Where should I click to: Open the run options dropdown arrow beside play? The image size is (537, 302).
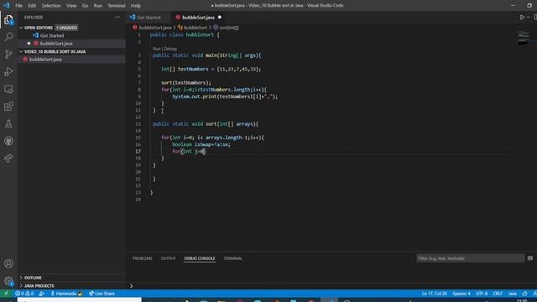(528, 17)
